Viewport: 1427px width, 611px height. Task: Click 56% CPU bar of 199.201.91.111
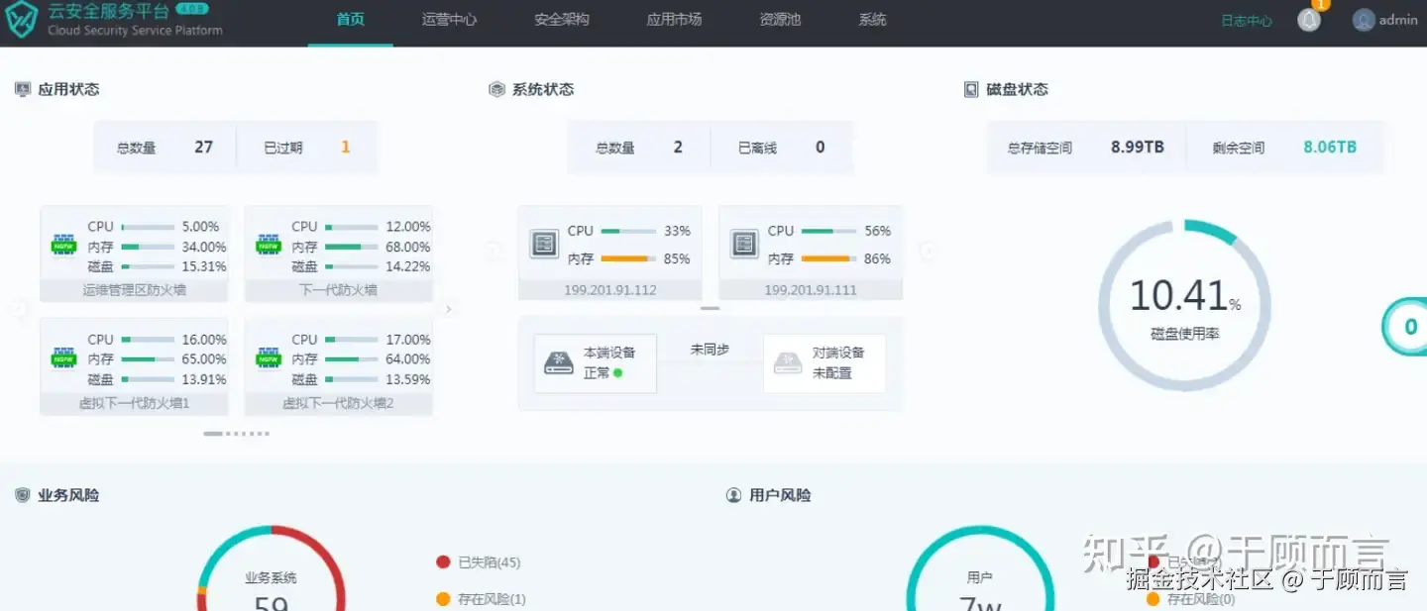pos(829,231)
